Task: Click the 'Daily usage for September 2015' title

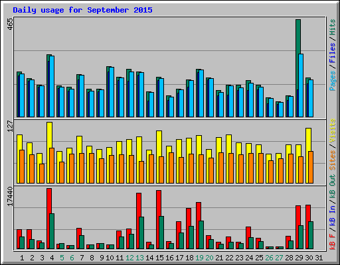Action: coord(82,10)
